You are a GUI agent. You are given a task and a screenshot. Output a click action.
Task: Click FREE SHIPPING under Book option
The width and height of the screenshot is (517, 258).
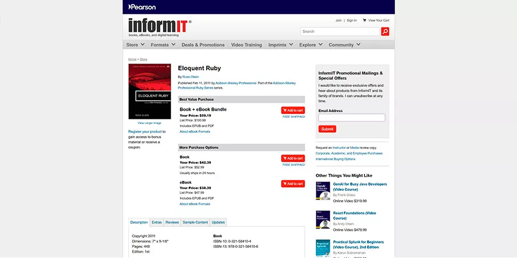click(294, 164)
